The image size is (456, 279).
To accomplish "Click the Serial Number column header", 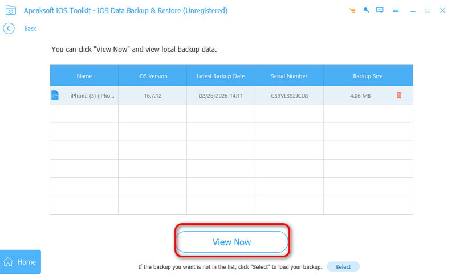I will coord(289,76).
